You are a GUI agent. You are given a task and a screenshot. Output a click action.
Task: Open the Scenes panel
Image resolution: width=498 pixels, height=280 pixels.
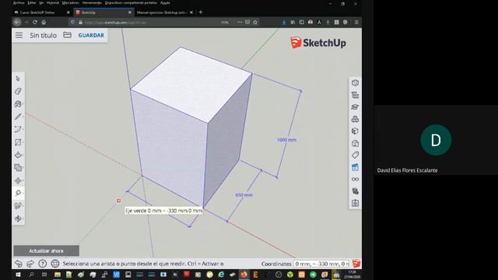click(355, 167)
